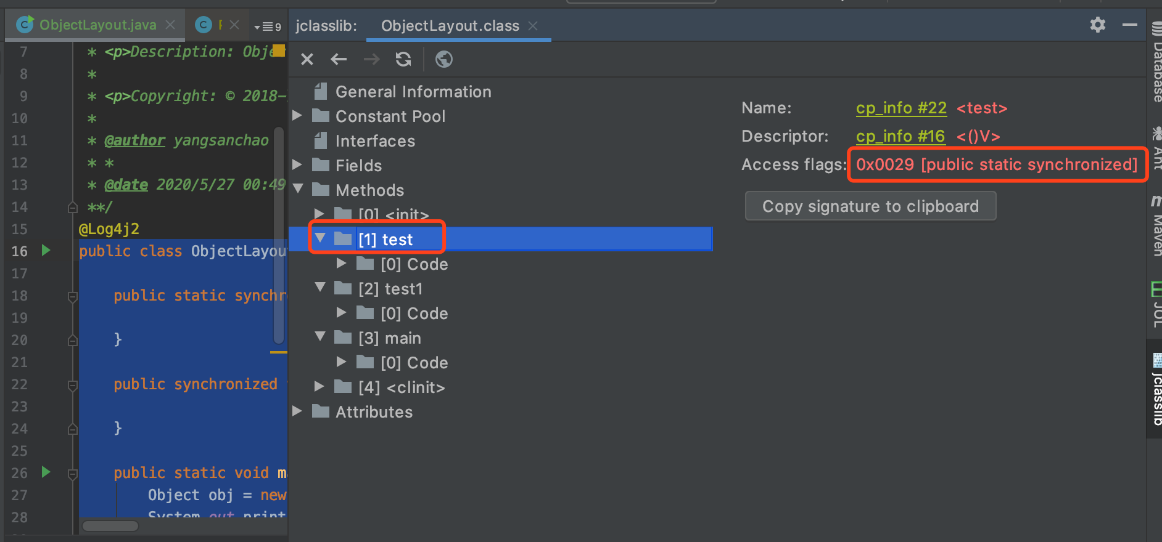Click Copy signature to clipboard button
1162x542 pixels.
click(870, 206)
